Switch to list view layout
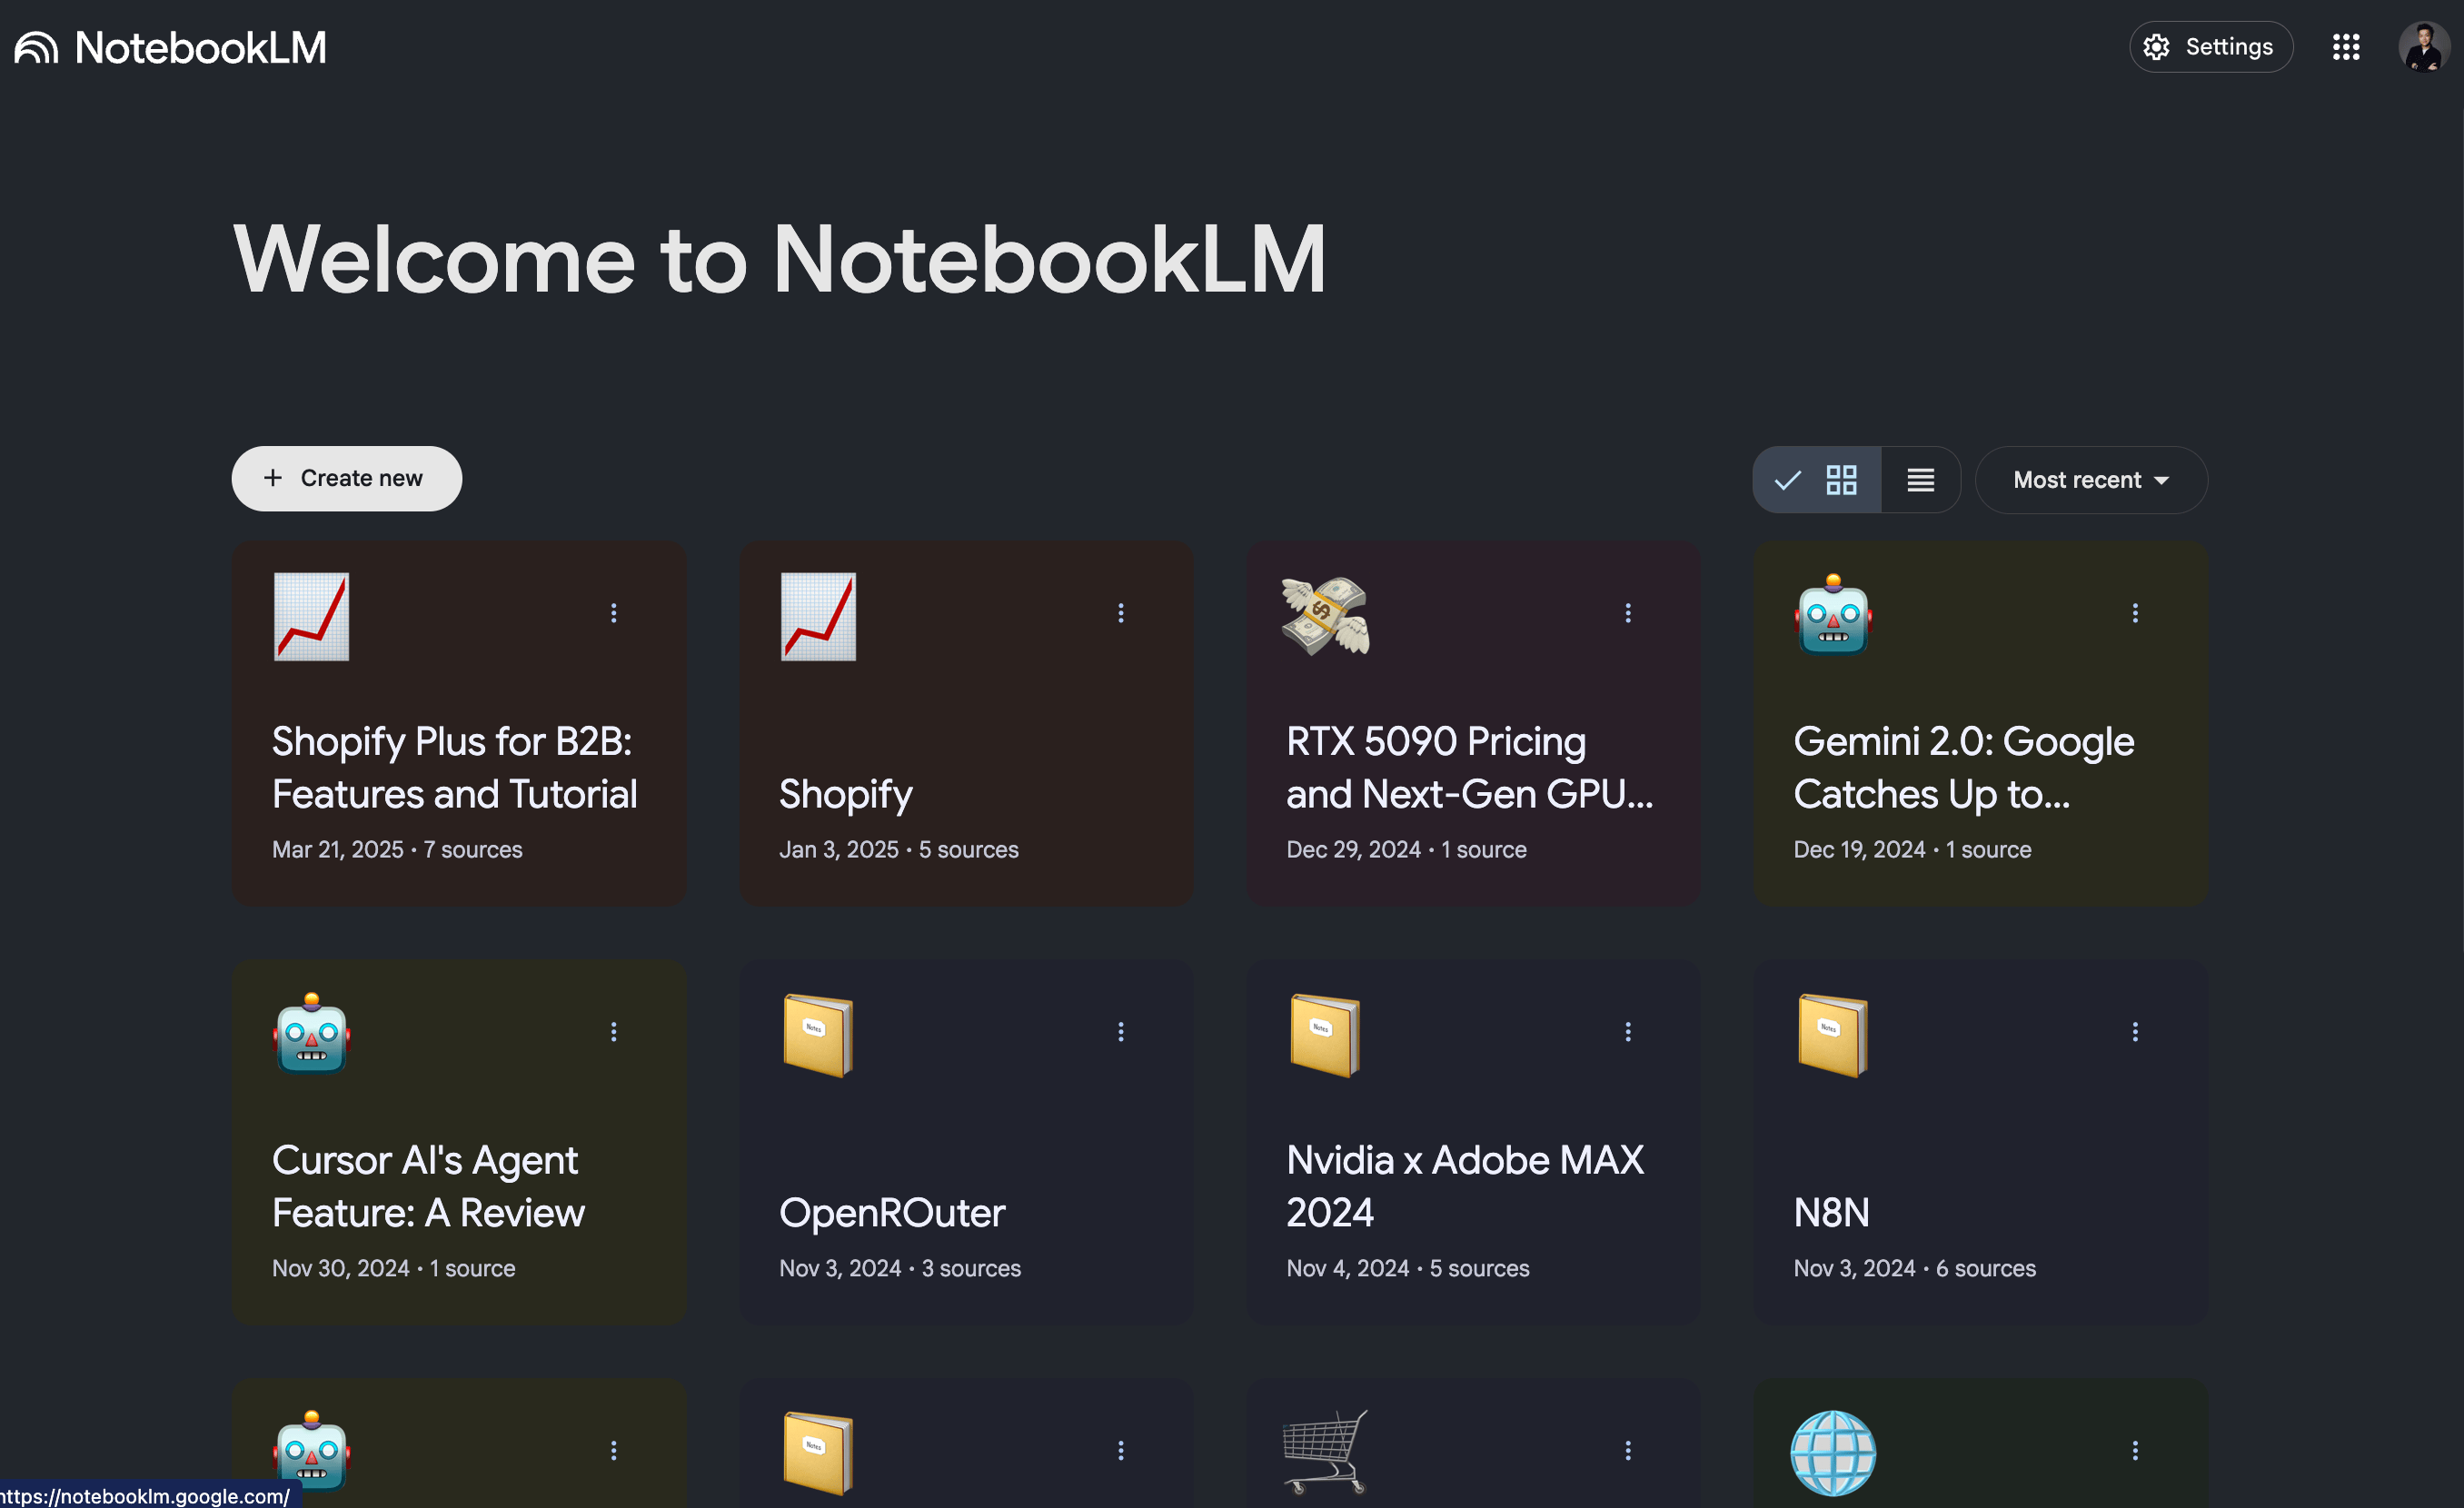This screenshot has height=1508, width=2464. click(x=1920, y=480)
